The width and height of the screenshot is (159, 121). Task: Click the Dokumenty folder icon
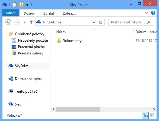point(59,40)
